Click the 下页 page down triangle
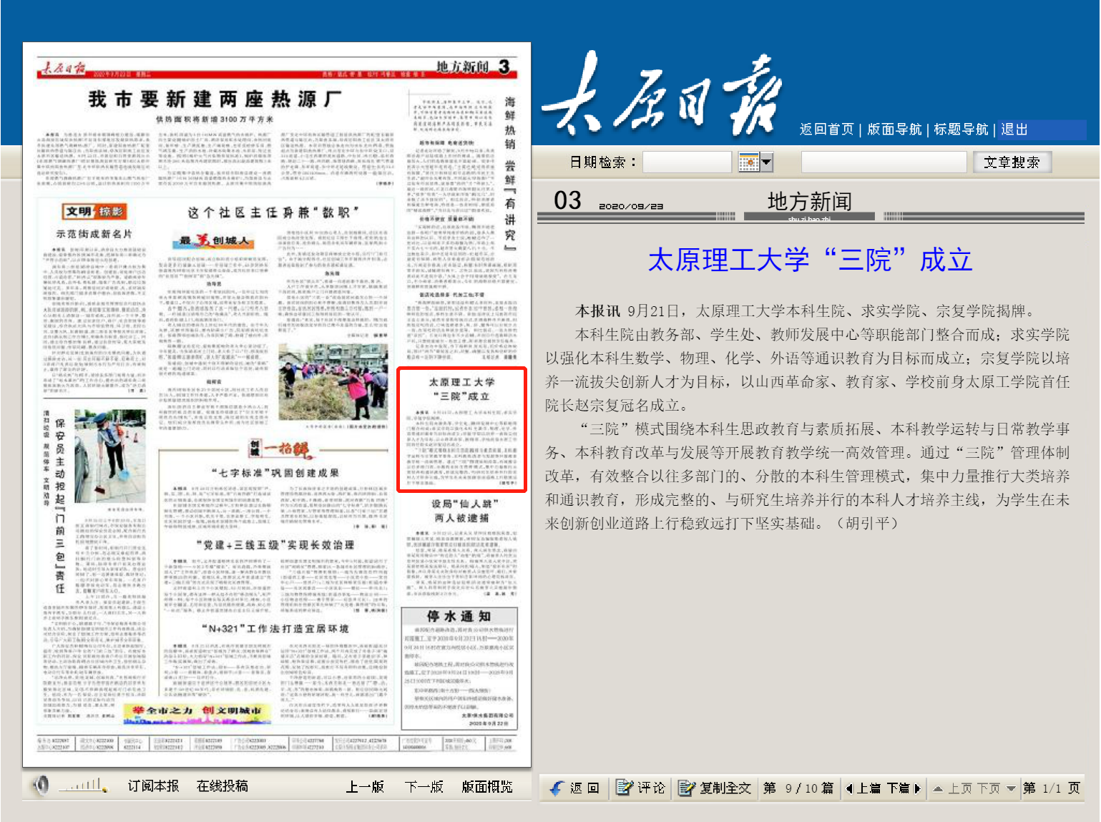 pos(1011,788)
